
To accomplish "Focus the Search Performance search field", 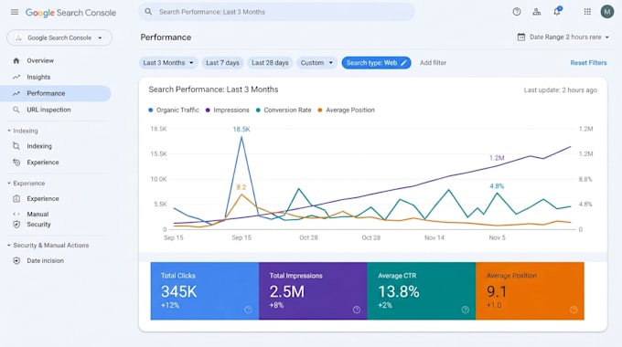I will click(x=276, y=12).
